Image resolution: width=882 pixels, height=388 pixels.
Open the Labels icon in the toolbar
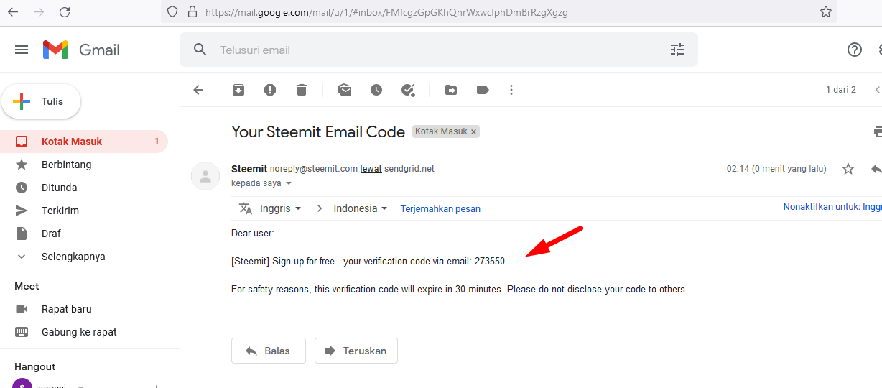(x=483, y=90)
